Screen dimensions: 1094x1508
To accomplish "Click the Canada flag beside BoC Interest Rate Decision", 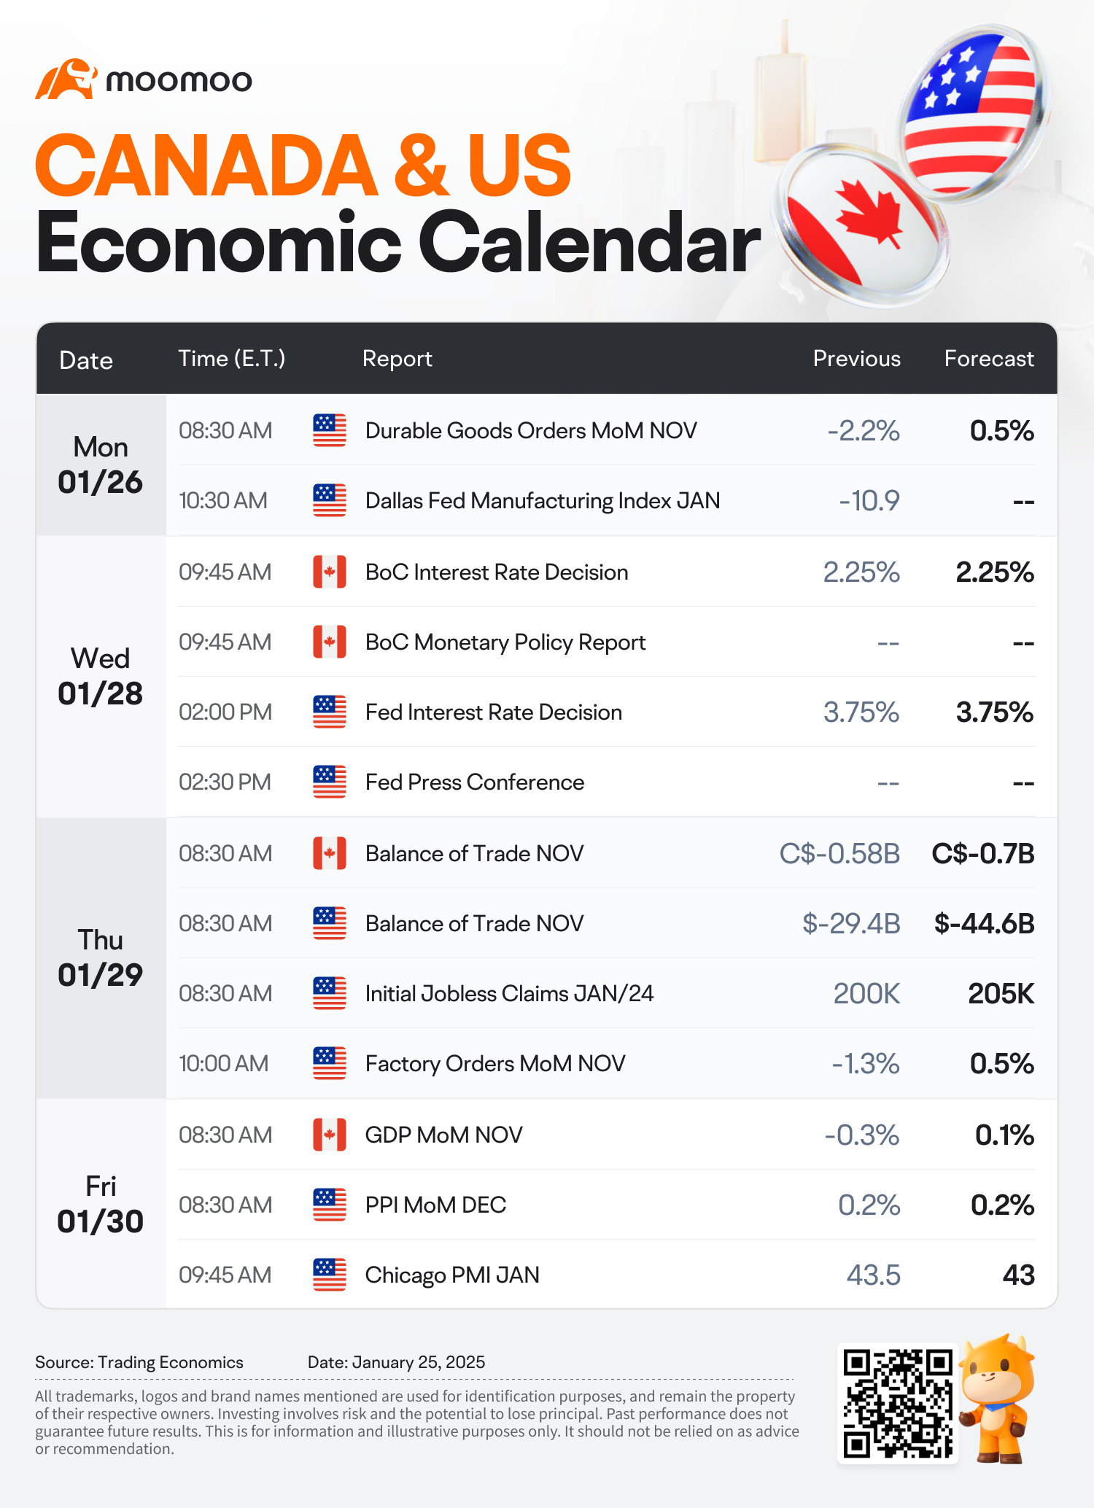I will coord(330,572).
